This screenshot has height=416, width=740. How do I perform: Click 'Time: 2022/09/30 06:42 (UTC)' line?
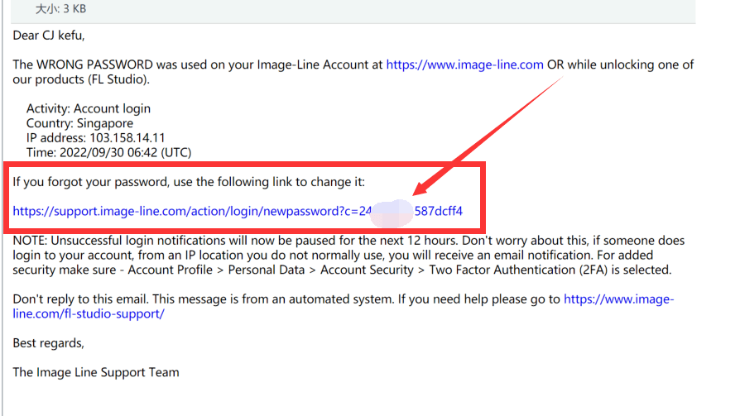coord(109,152)
